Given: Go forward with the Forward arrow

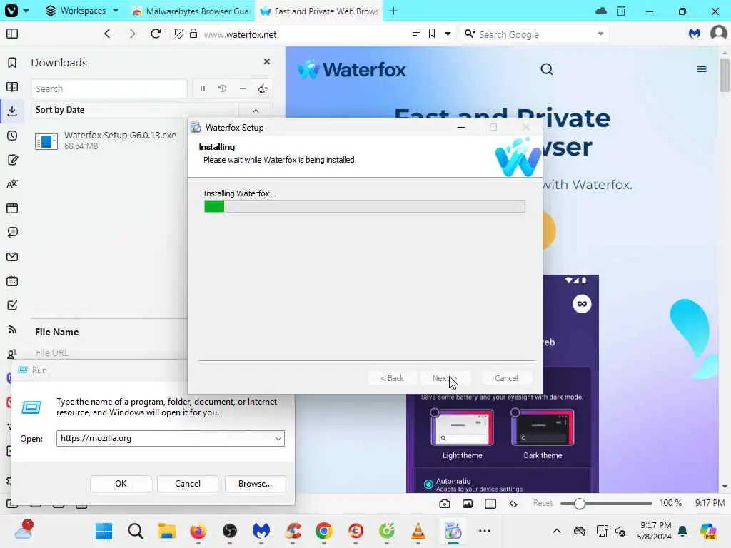Looking at the screenshot, I should 132,34.
